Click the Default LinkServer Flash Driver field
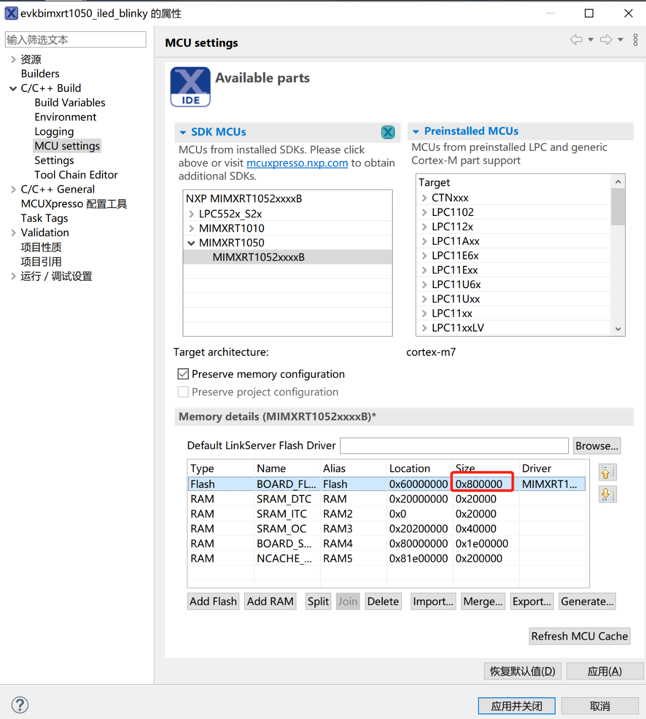 pos(454,446)
